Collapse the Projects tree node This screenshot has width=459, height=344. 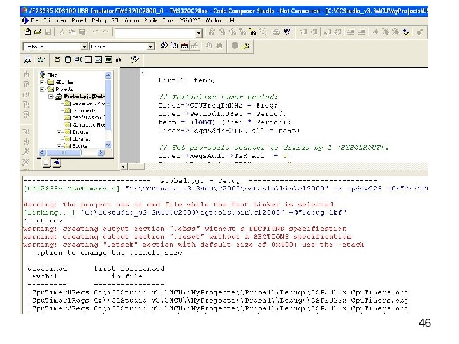(42, 89)
